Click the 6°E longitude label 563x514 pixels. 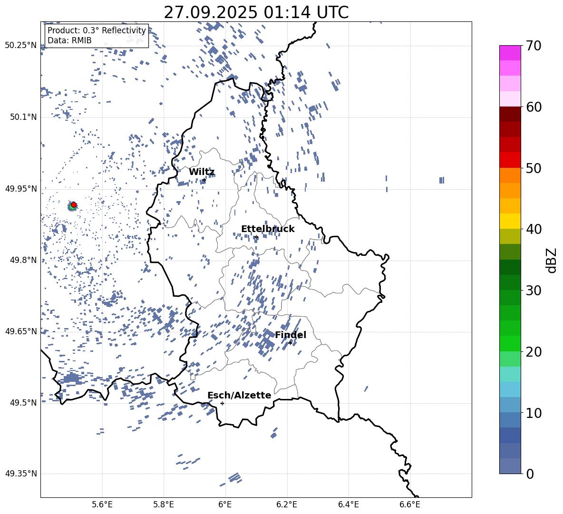click(225, 504)
